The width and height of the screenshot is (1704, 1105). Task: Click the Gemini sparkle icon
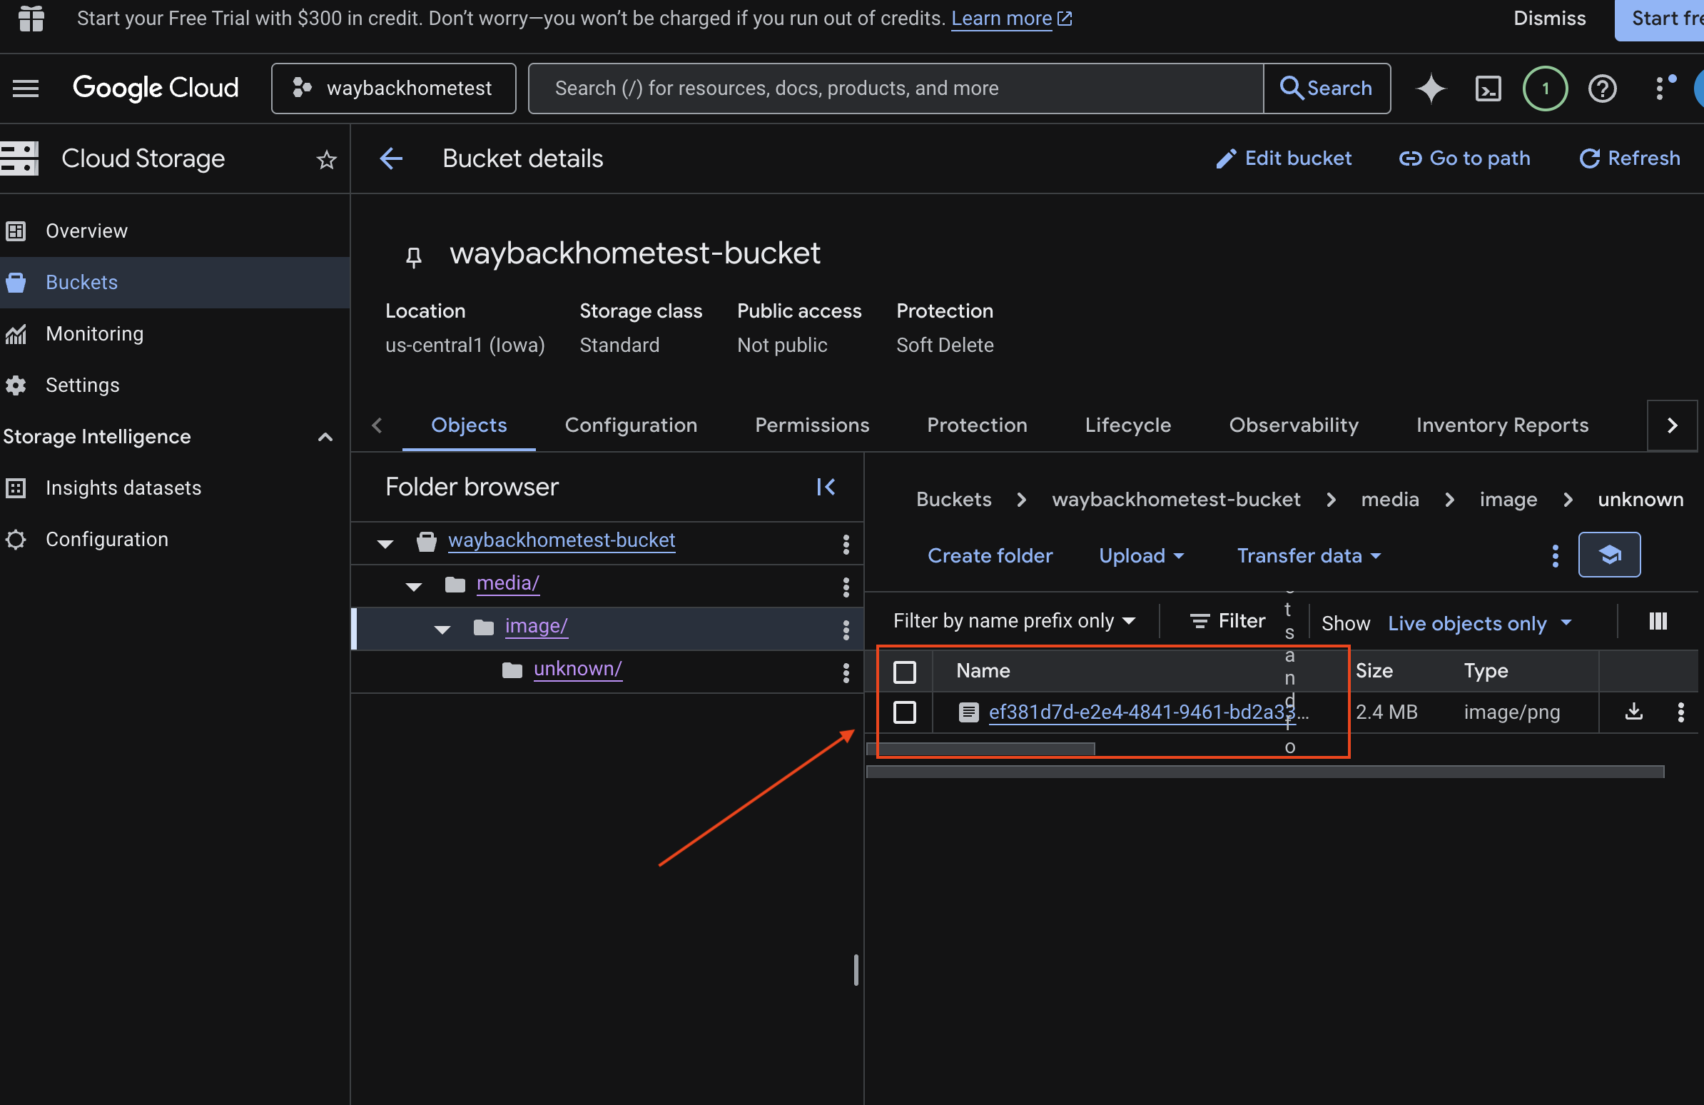(1431, 88)
